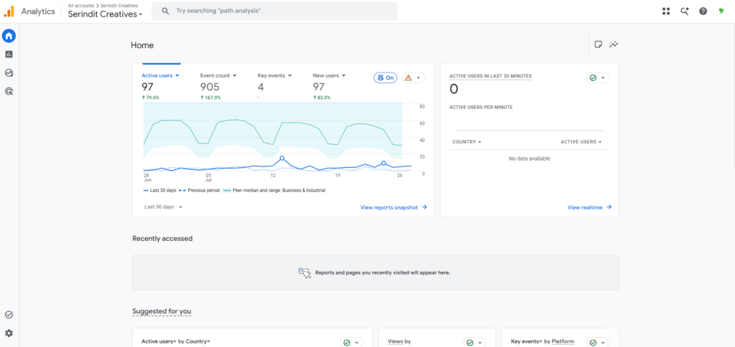This screenshot has height=347, width=735.
Task: Click the 905 event count value
Action: coord(210,87)
